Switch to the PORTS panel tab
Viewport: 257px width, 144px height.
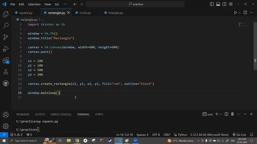point(99,114)
